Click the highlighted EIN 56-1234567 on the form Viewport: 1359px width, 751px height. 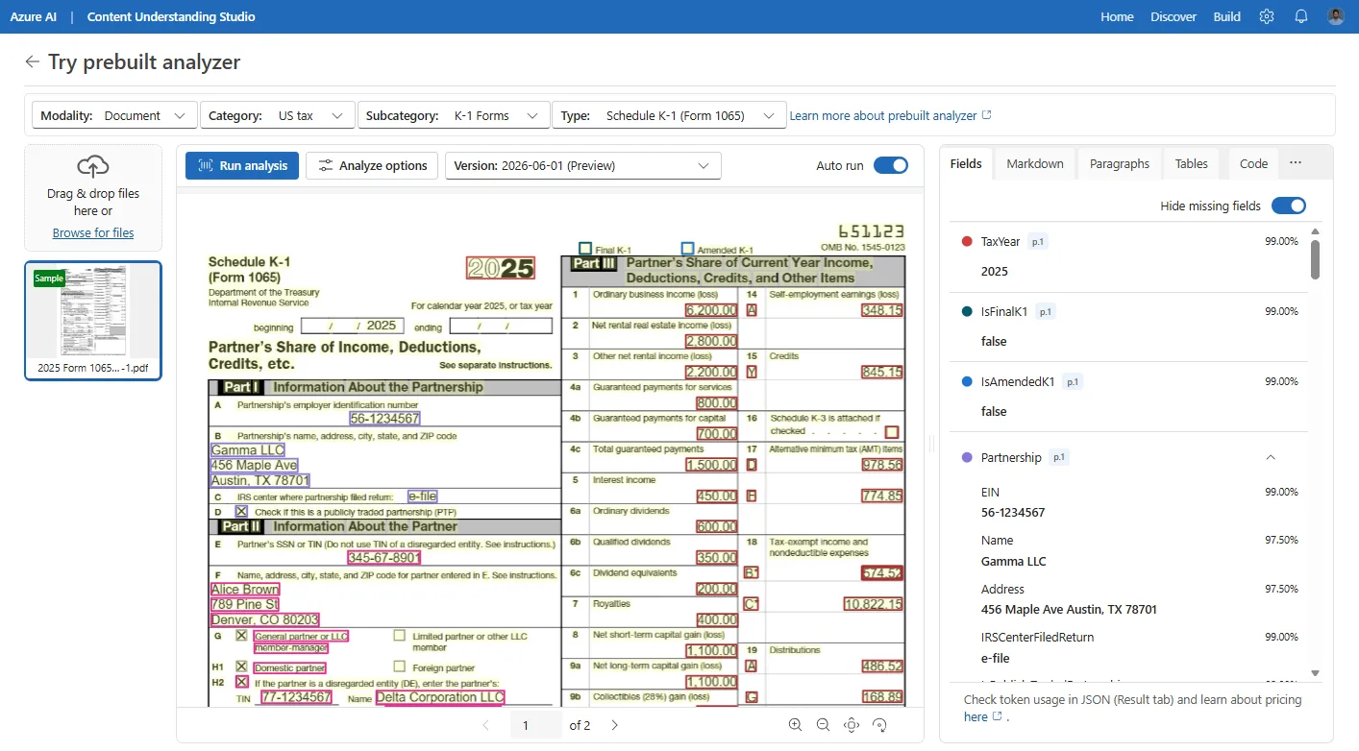[384, 419]
